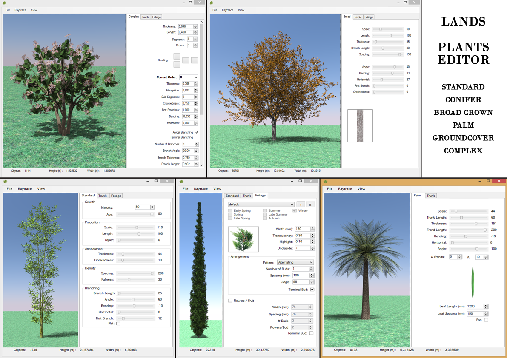This screenshot has width=507, height=358.
Task: Add a foliage preset with the + button
Action: click(301, 205)
